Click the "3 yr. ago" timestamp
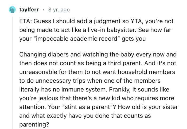The height and width of the screenshot is (129, 187). (59, 10)
